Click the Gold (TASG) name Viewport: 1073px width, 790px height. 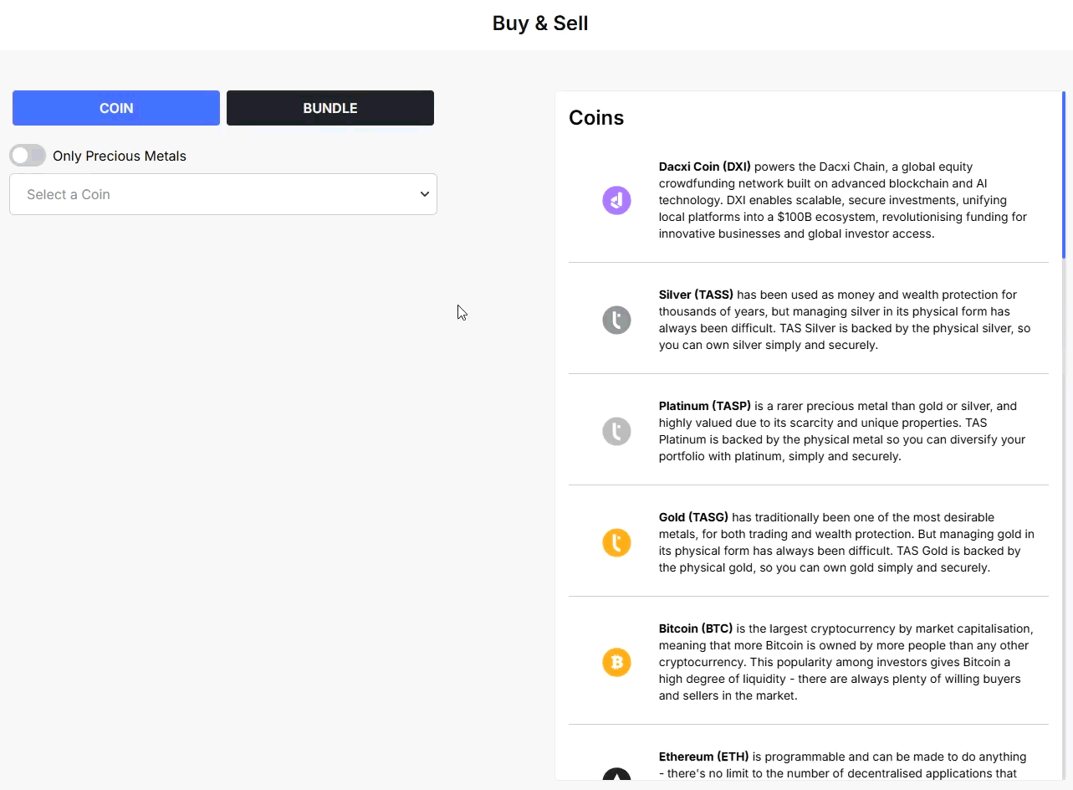[x=693, y=517]
